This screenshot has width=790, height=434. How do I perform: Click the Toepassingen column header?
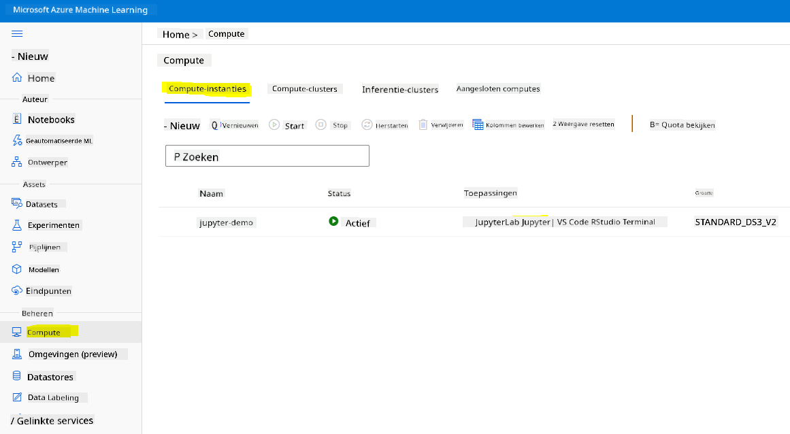(x=490, y=193)
